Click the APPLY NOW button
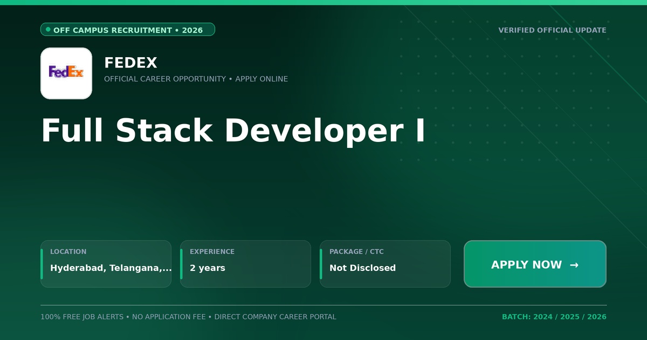 click(x=535, y=264)
